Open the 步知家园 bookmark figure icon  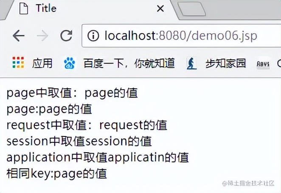click(x=191, y=63)
